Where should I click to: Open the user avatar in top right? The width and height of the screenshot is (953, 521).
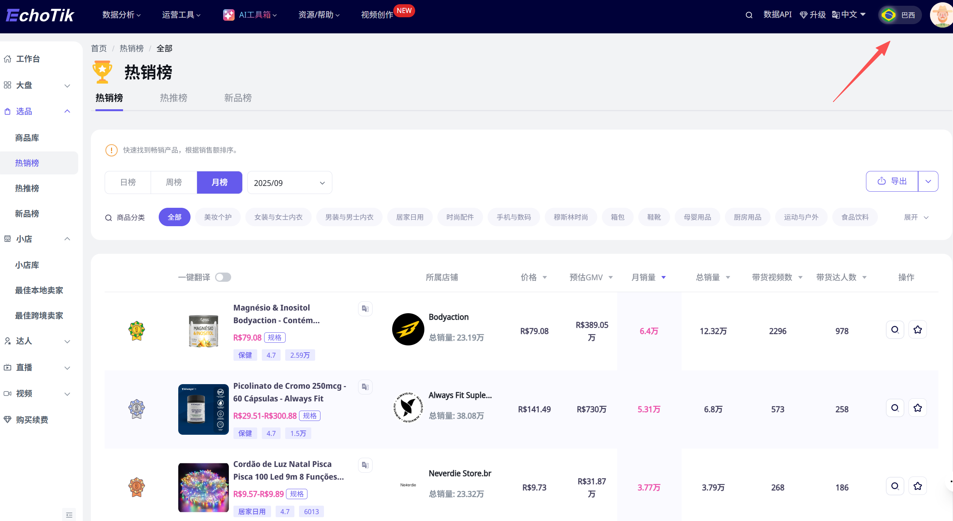click(941, 15)
